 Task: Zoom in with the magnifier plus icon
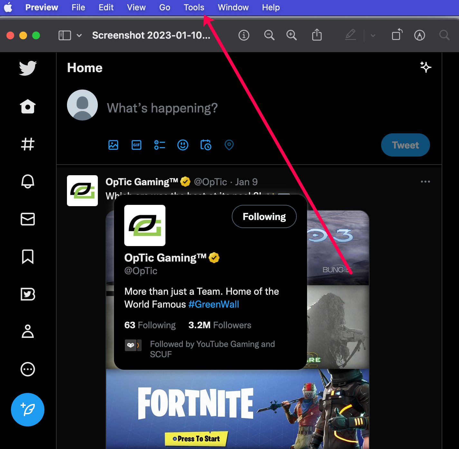pos(292,35)
